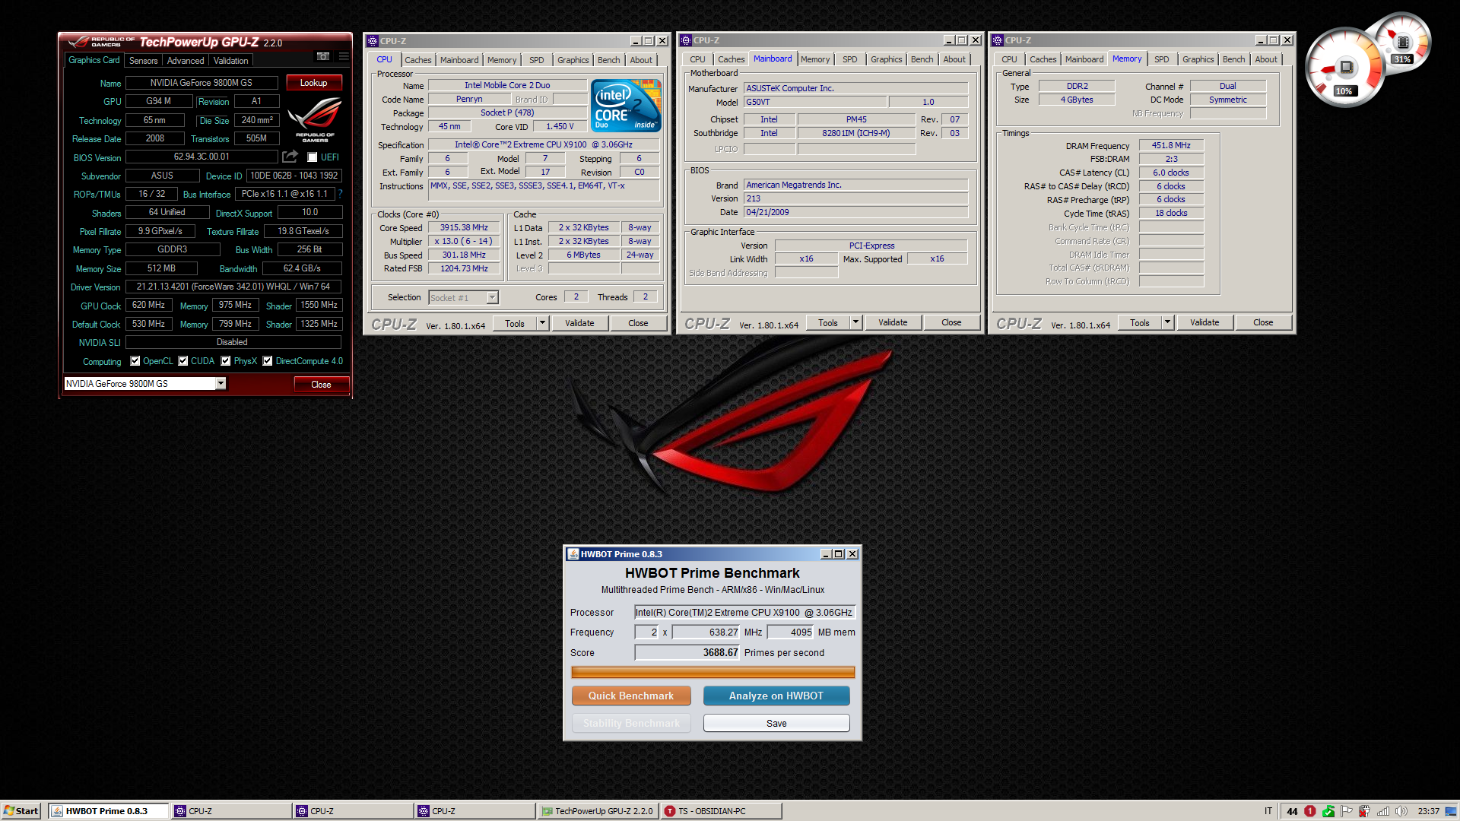Click the small memory gauge widget showing 31%
The image size is (1460, 821).
point(1403,43)
